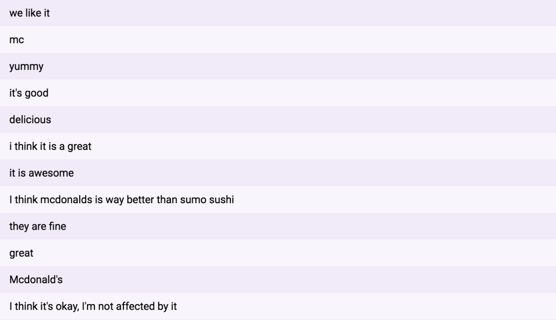Select the 'mc' response
The image size is (556, 320).
(x=17, y=40)
